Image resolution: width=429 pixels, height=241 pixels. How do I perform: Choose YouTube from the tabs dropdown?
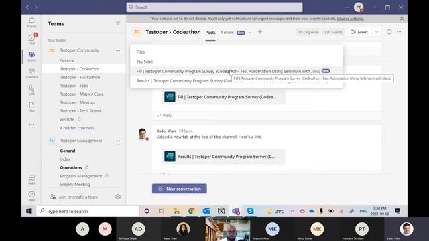click(237, 62)
